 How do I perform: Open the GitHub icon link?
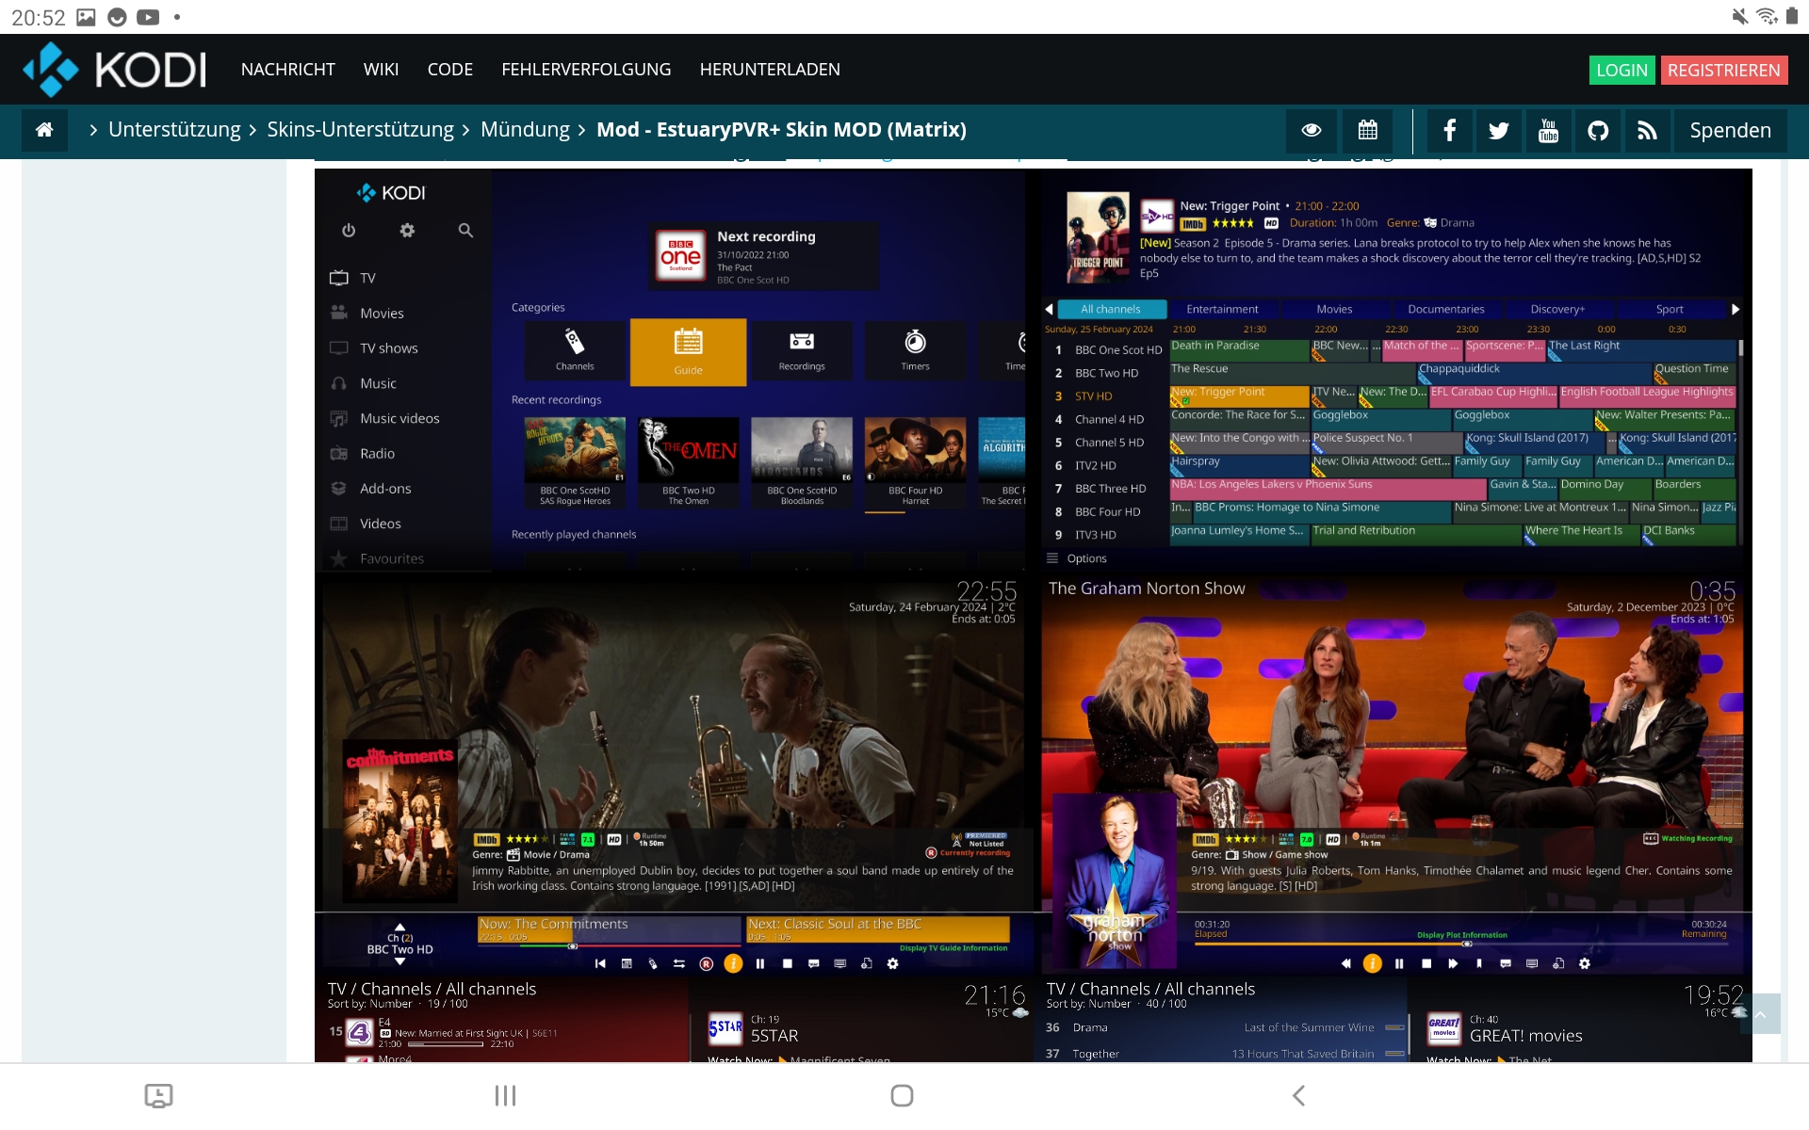[x=1598, y=130]
